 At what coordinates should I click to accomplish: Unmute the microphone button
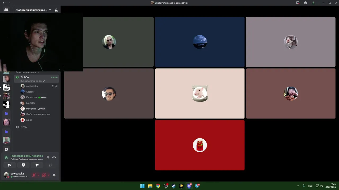[x=34, y=175]
